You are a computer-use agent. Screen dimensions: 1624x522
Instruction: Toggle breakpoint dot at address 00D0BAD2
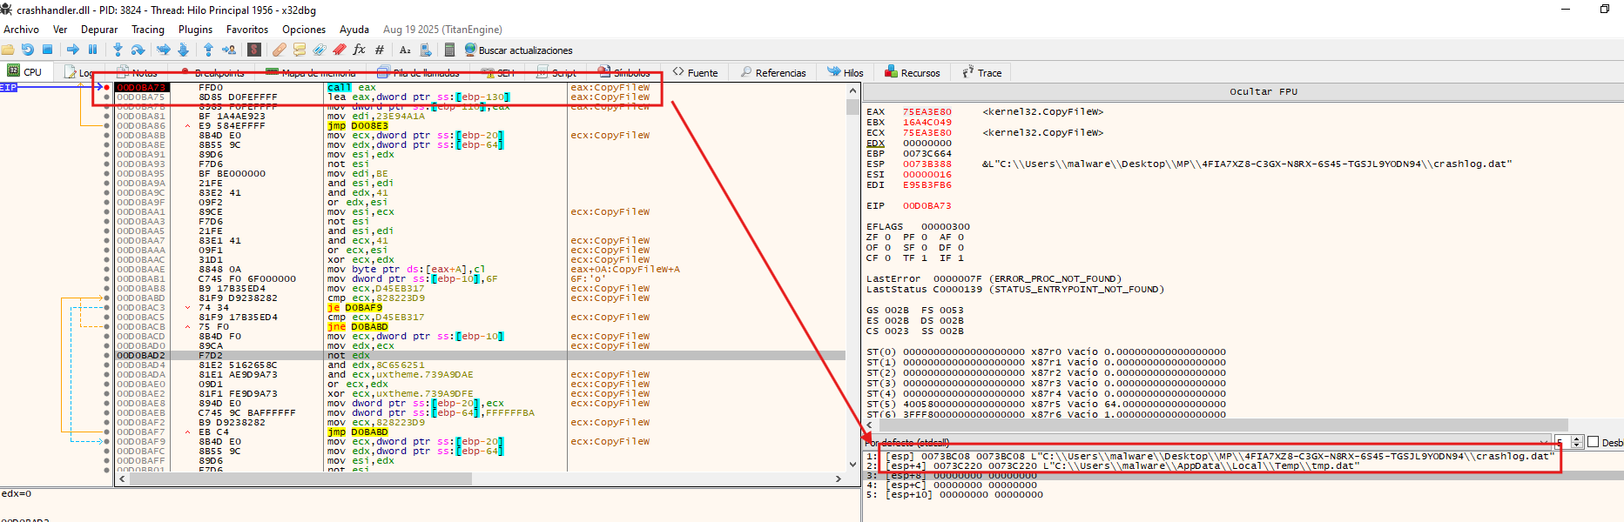click(106, 355)
